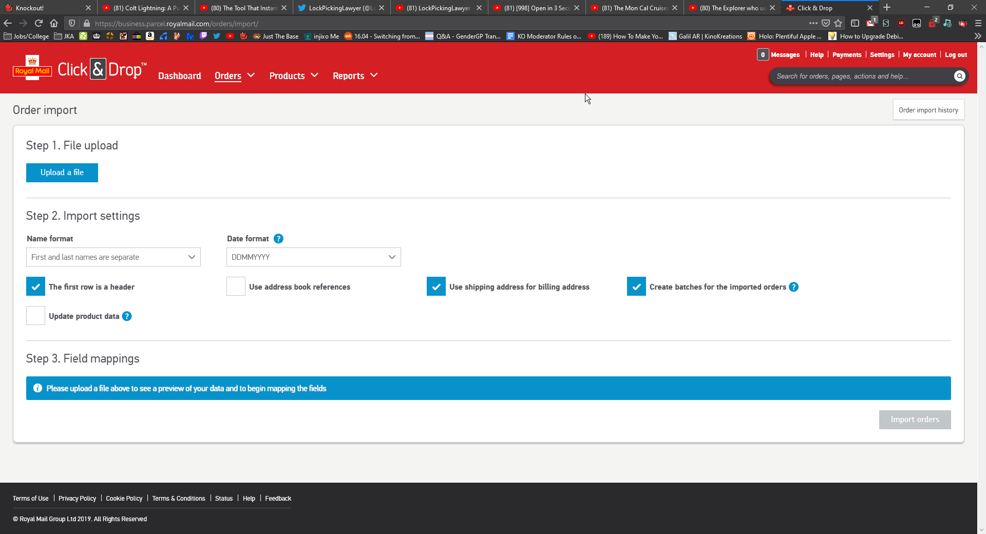The height and width of the screenshot is (534, 986).
Task: Open the Firefox hamburger menu
Action: (978, 23)
